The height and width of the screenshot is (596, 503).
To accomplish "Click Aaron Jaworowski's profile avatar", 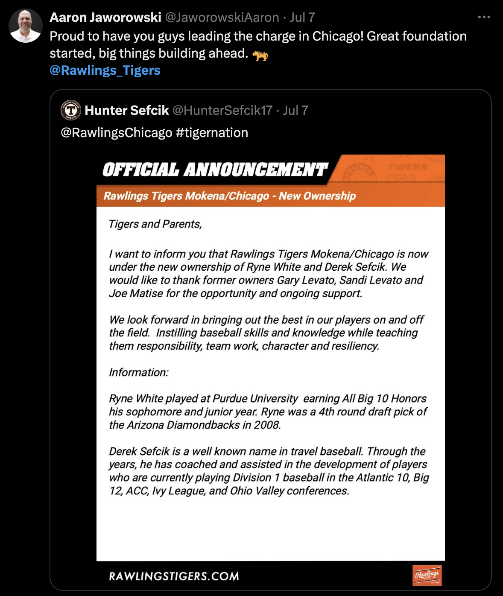I will pos(26,26).
